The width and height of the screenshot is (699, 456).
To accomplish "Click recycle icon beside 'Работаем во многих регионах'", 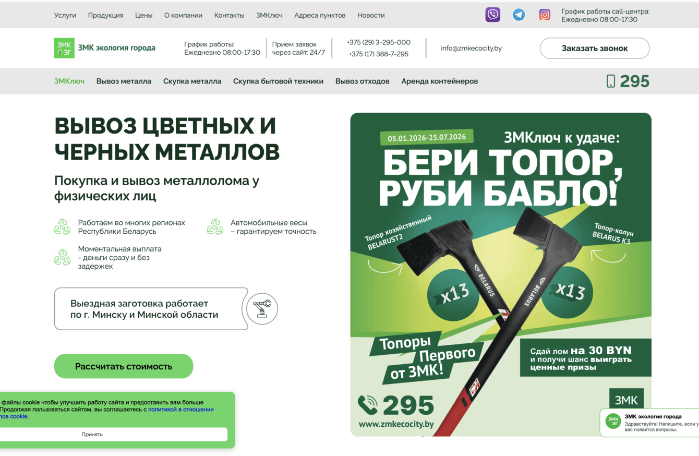I will (x=63, y=227).
